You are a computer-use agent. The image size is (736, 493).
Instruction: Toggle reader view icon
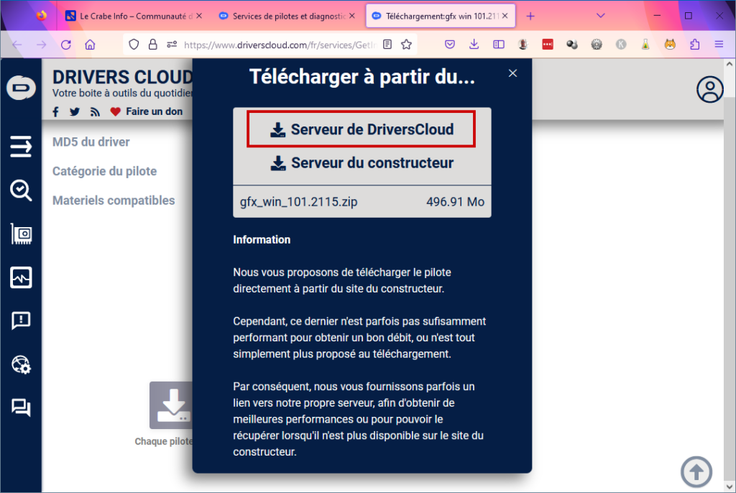pos(387,45)
